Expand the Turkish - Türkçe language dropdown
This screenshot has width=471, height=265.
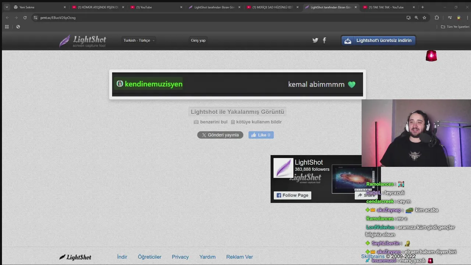tap(139, 40)
